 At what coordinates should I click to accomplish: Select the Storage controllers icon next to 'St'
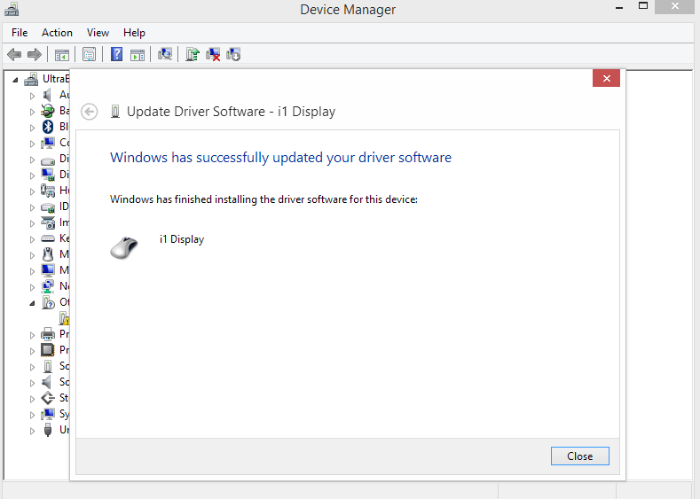(48, 398)
